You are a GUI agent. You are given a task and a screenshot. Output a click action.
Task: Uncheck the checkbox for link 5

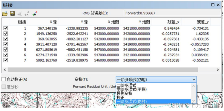(6, 49)
